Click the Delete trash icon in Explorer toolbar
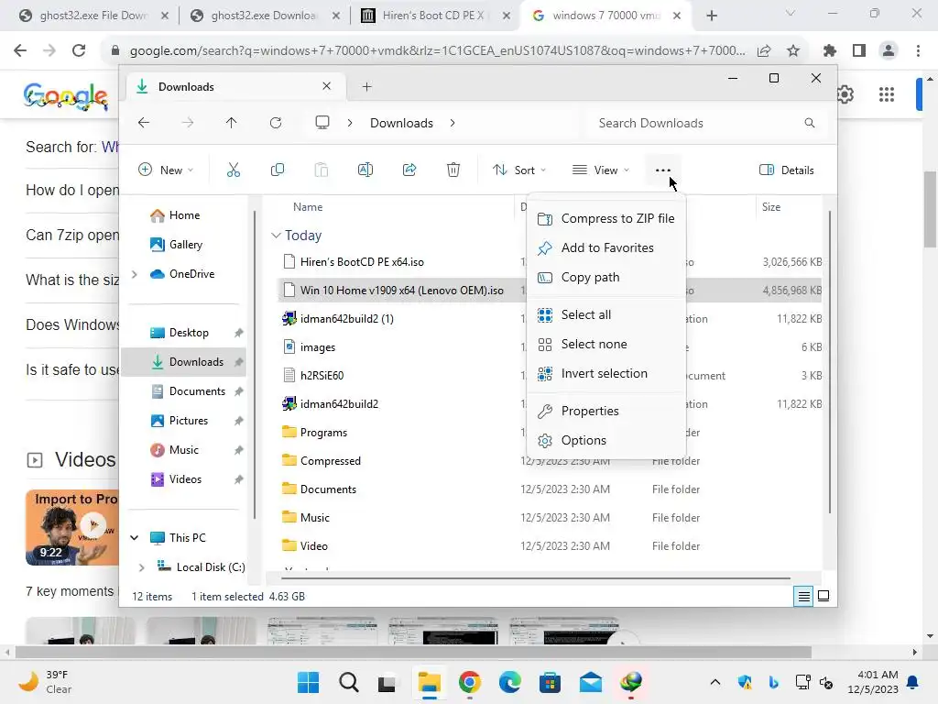 click(453, 170)
